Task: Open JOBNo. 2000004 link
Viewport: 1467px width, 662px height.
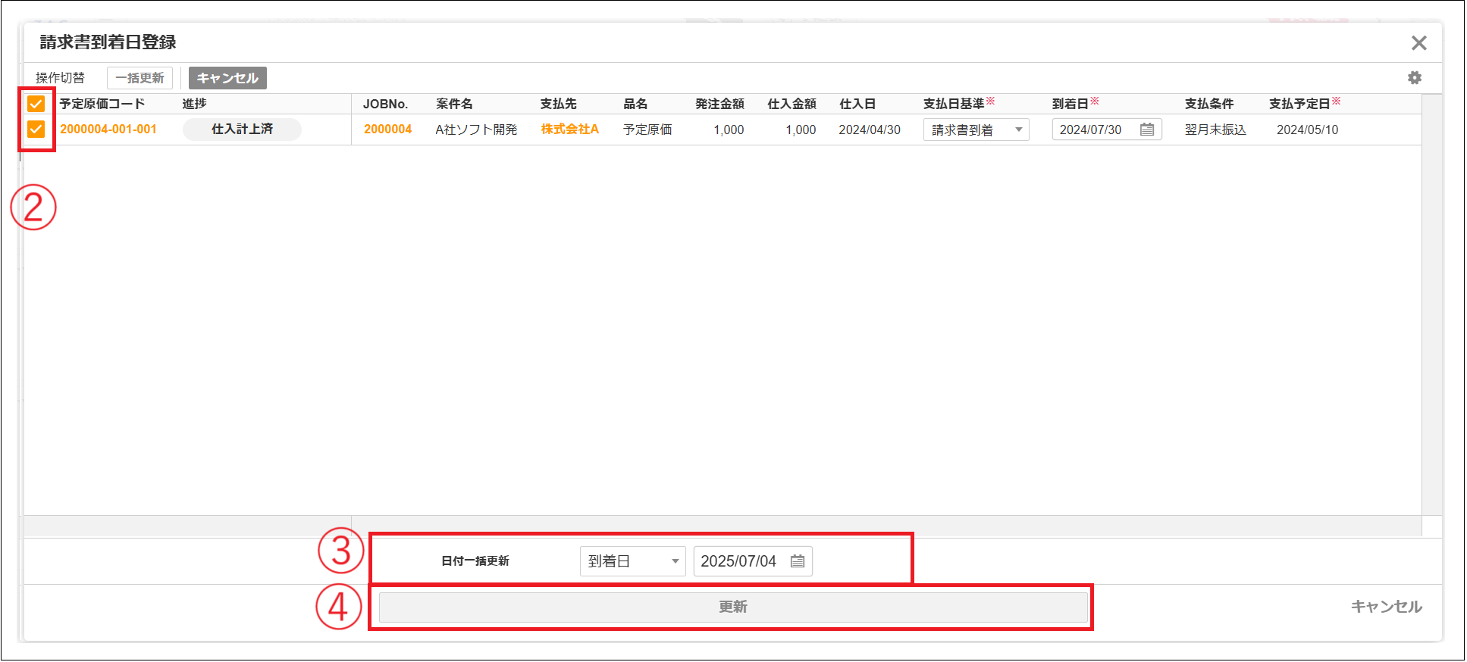Action: coord(387,130)
